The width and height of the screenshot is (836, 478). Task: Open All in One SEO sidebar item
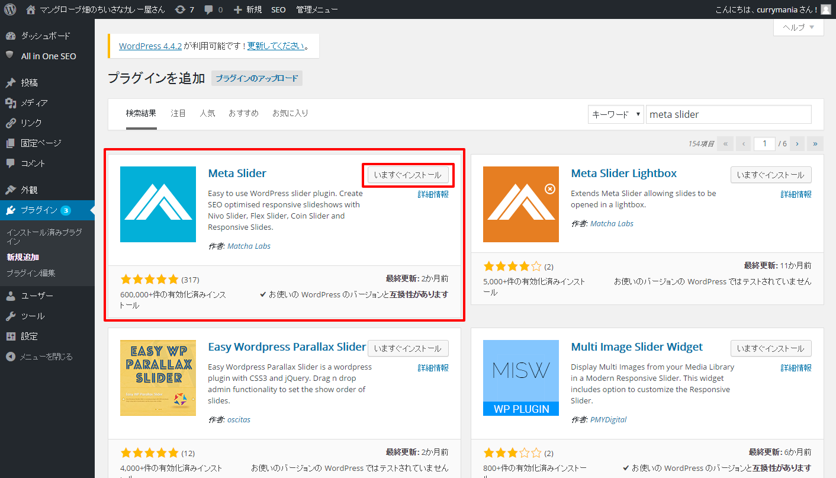[47, 56]
